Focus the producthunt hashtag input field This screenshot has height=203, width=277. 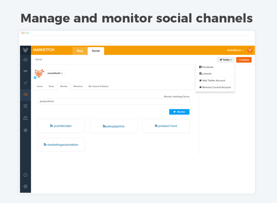[113, 102]
